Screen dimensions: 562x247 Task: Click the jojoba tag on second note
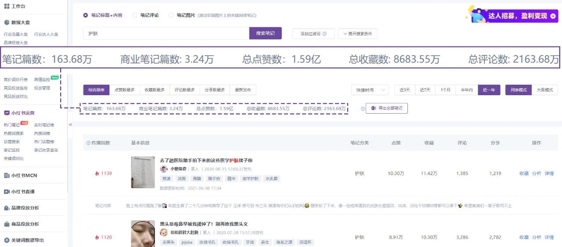pos(187,242)
